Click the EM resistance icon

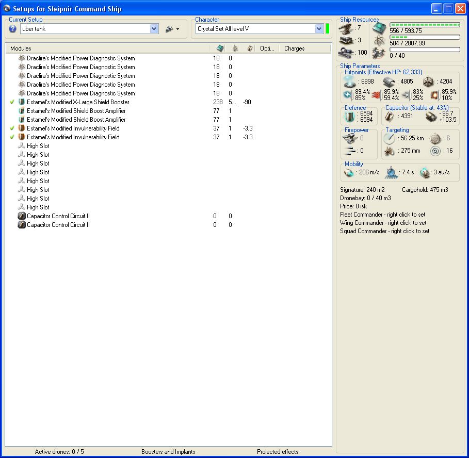point(348,95)
